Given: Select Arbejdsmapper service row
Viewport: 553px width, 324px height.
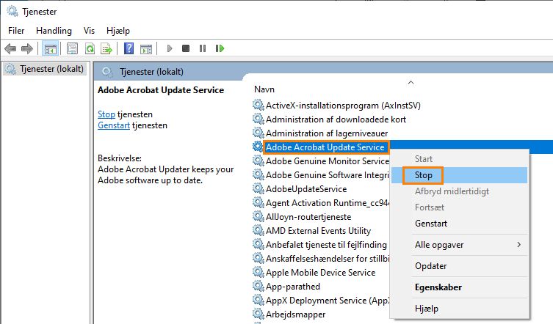Looking at the screenshot, I should click(295, 314).
